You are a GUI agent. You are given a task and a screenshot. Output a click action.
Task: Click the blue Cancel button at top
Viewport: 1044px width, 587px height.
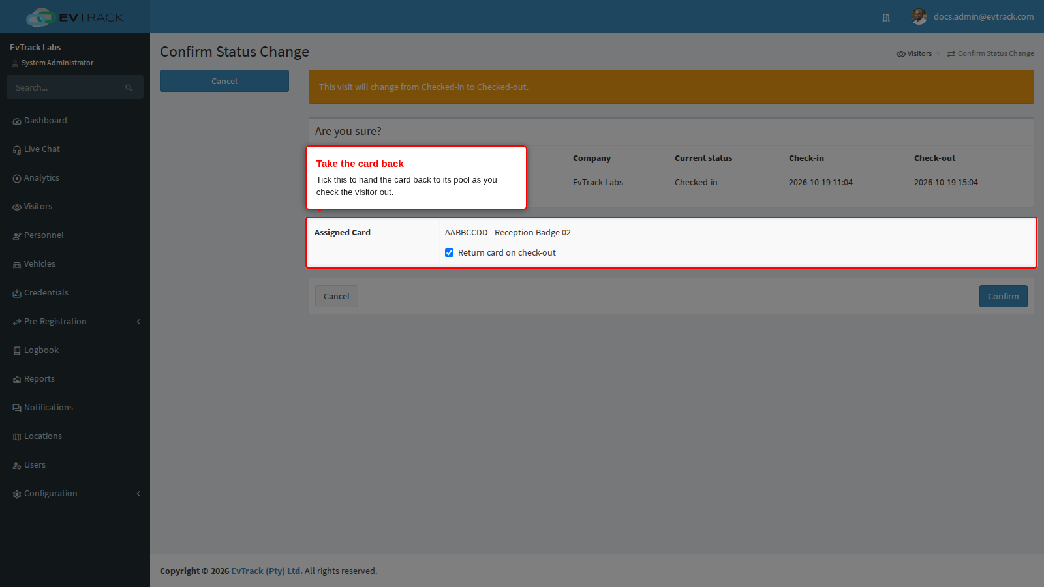point(224,81)
